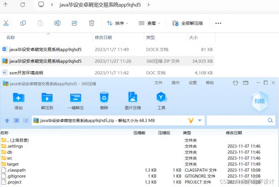
Task: Sort by 压缩后 column in 360压缩
Action: 164,133
